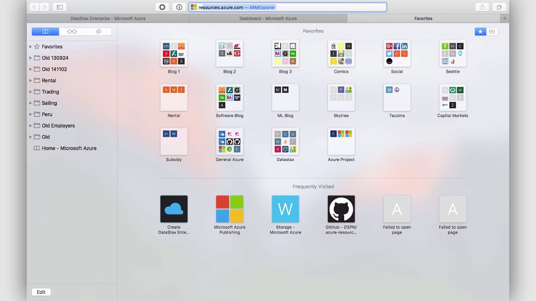
Task: Switch to DataStax Enterprise - Microsoft Azure tab
Action: 108,18
